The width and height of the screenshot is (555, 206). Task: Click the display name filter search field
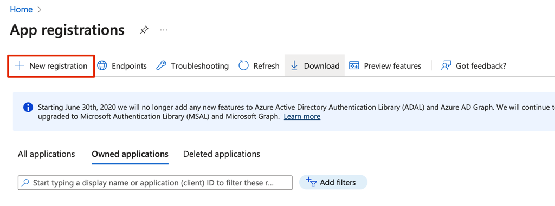(x=155, y=183)
